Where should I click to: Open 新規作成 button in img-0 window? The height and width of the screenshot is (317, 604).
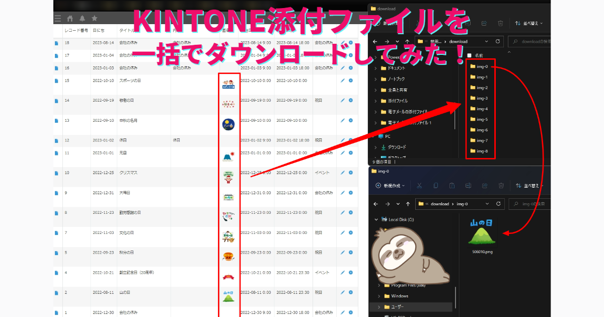[391, 186]
